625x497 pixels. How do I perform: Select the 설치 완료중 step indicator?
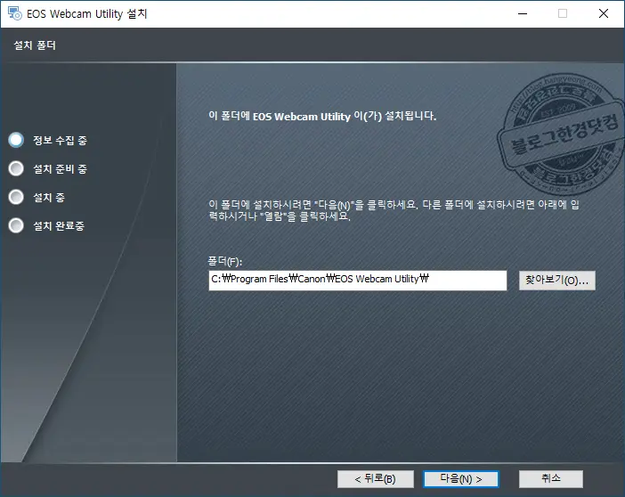pos(16,225)
